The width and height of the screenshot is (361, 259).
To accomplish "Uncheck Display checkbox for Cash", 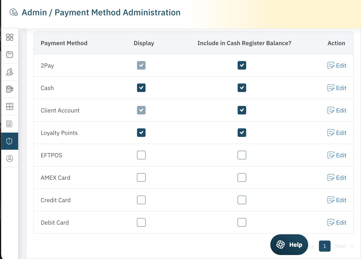I will coord(141,88).
